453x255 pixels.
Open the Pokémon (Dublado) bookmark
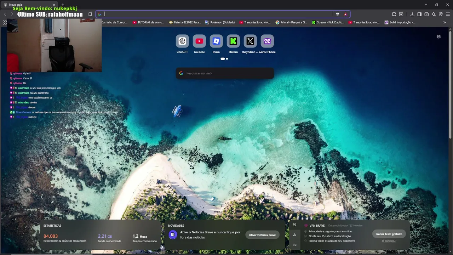point(220,22)
